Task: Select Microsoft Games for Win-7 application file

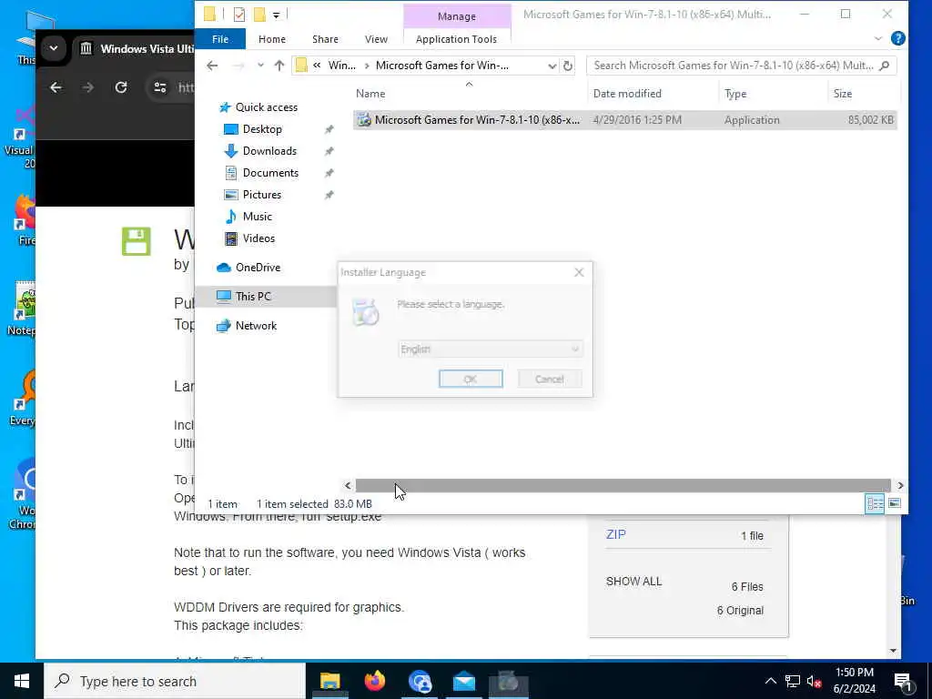Action: click(x=624, y=120)
